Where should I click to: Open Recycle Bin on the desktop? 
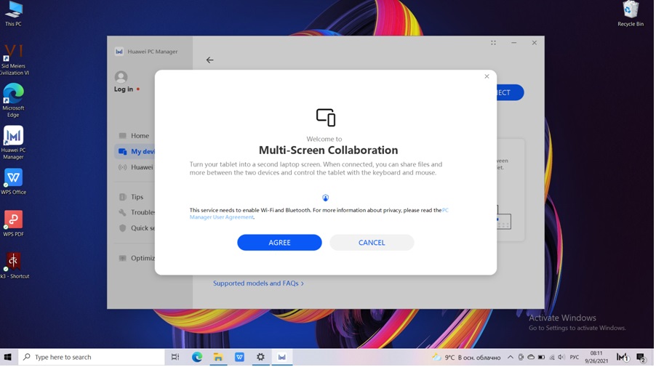point(630,12)
